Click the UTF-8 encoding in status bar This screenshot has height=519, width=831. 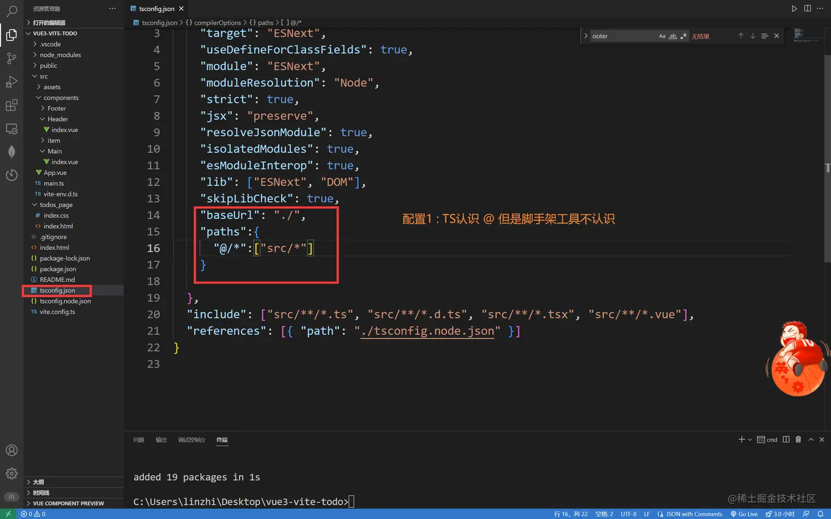pos(628,514)
